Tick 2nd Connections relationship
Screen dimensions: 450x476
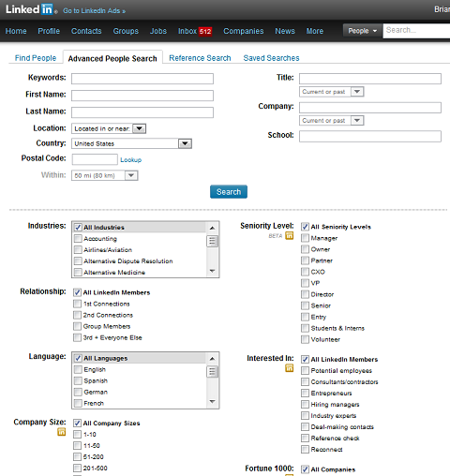(77, 315)
